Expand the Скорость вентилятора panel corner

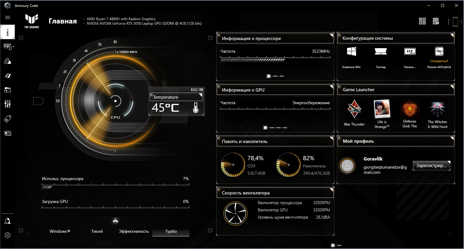(x=331, y=190)
